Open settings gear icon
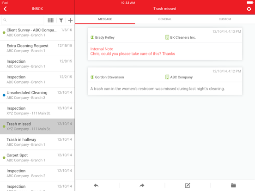Viewport: 255px width, 191px height. point(249,9)
